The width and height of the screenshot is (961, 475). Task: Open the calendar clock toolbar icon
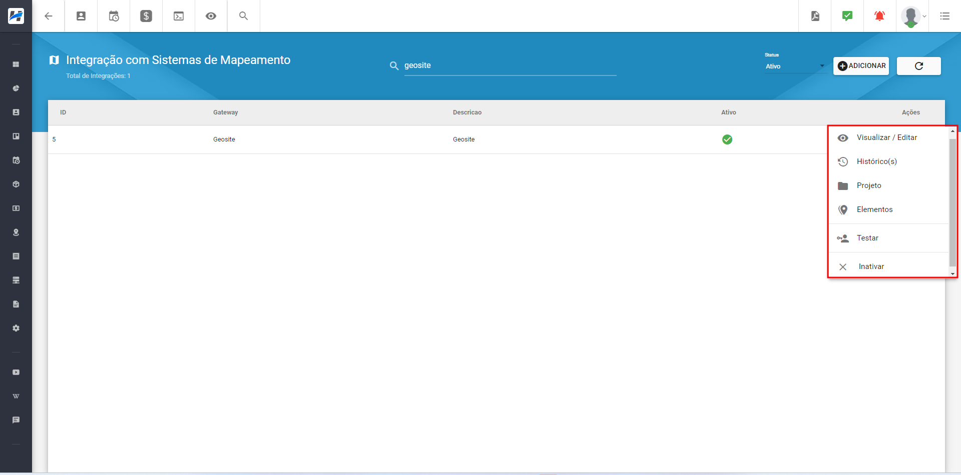(x=114, y=16)
